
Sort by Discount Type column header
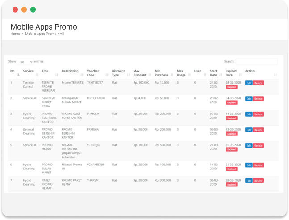pos(118,73)
